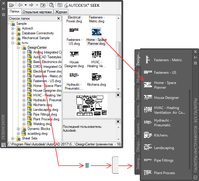Select Landscaping.dwg in the folder tree
Screen dimensions: 199x181
[46, 110]
